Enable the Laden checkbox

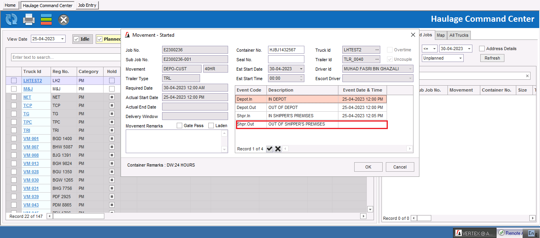point(211,126)
